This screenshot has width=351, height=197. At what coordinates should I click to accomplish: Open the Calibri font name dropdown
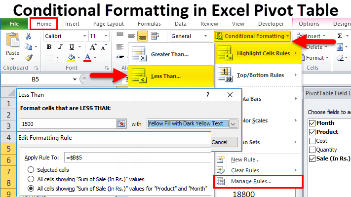coord(84,36)
